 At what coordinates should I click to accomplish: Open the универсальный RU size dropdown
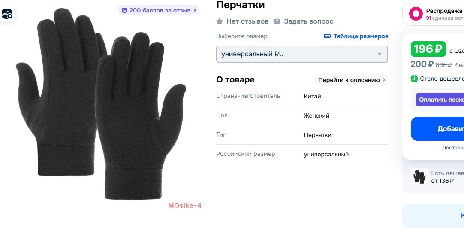pos(302,54)
